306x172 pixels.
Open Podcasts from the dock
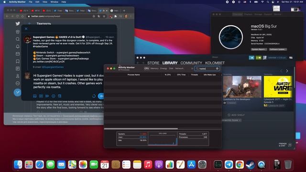159,164
